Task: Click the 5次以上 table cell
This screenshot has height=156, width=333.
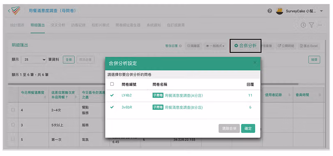Action: pos(64,125)
